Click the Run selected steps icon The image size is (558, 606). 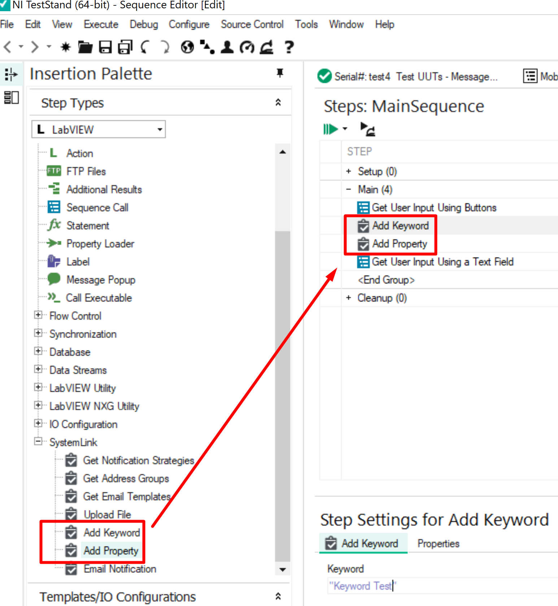click(x=368, y=129)
